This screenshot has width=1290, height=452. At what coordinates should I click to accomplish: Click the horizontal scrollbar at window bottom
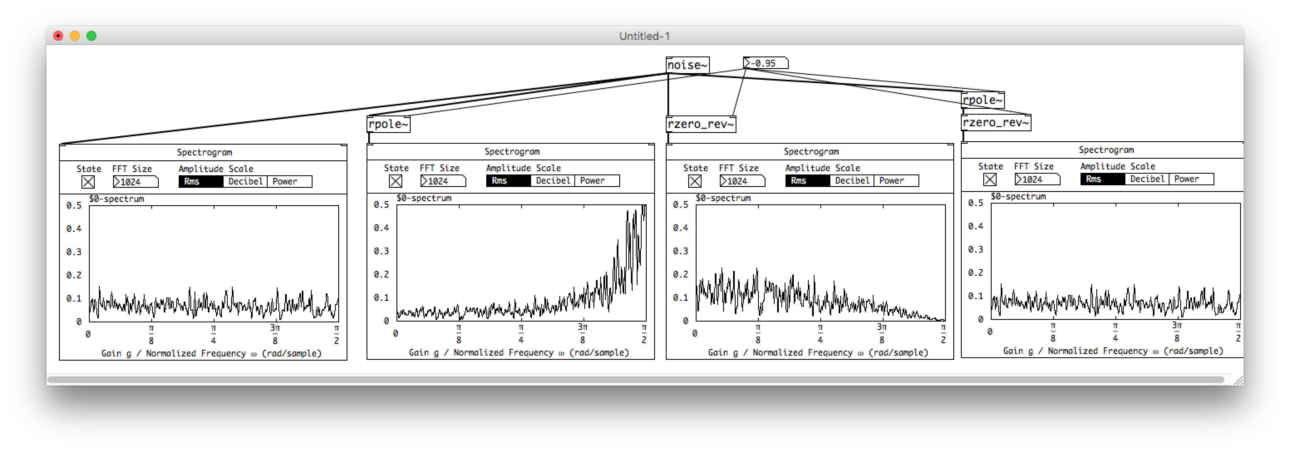tap(636, 380)
